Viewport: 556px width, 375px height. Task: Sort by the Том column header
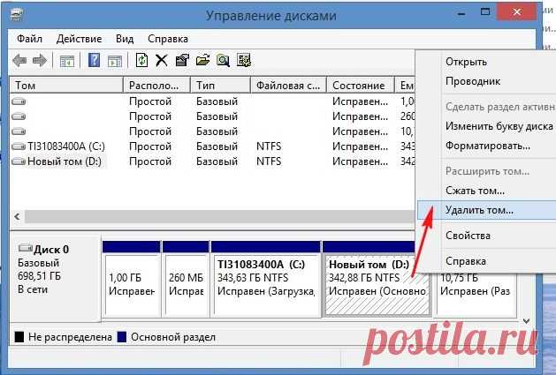[66, 86]
